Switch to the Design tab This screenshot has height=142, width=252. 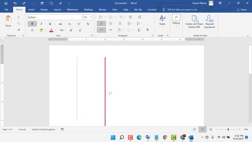coord(44,9)
